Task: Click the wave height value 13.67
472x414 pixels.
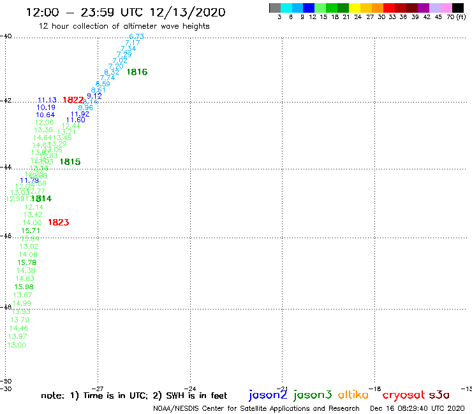Action: pyautogui.click(x=22, y=295)
